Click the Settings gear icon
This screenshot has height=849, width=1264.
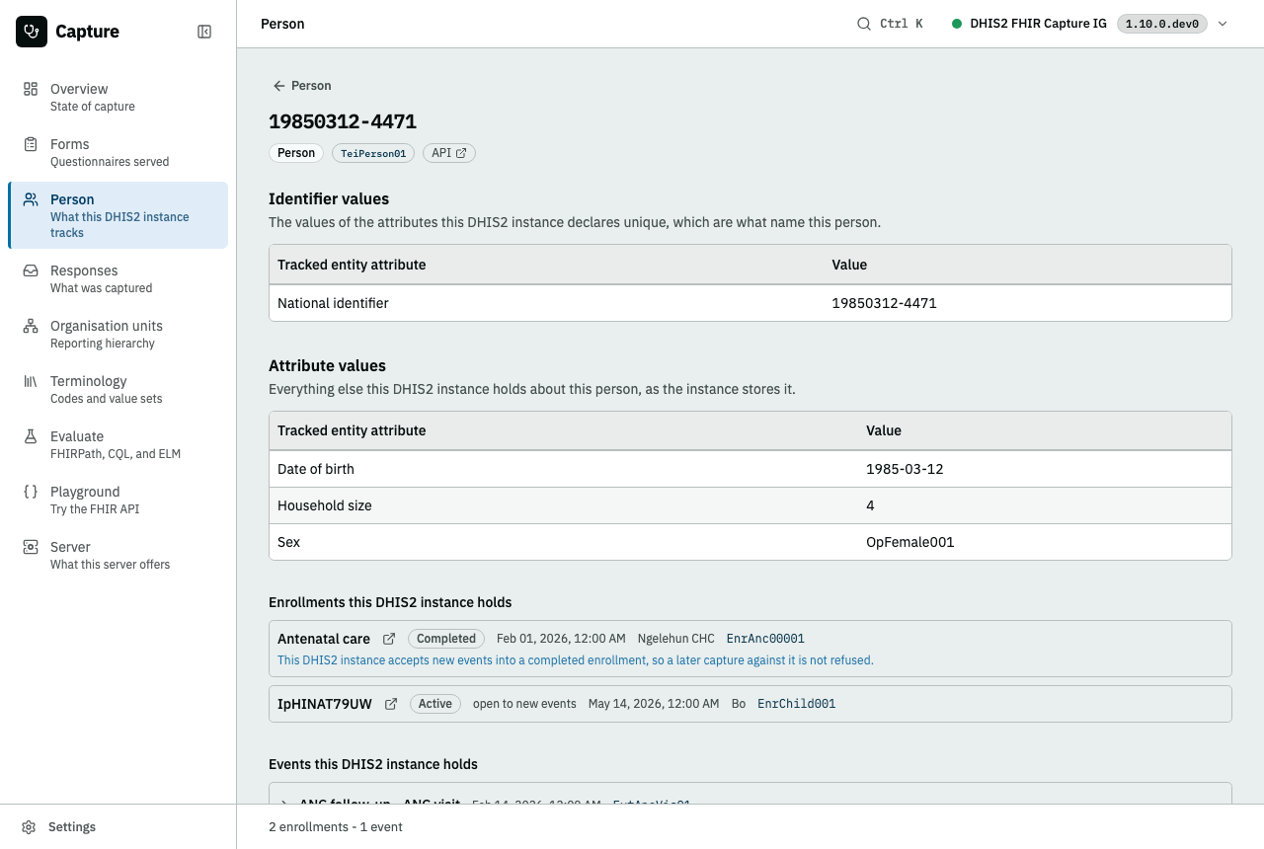point(30,827)
